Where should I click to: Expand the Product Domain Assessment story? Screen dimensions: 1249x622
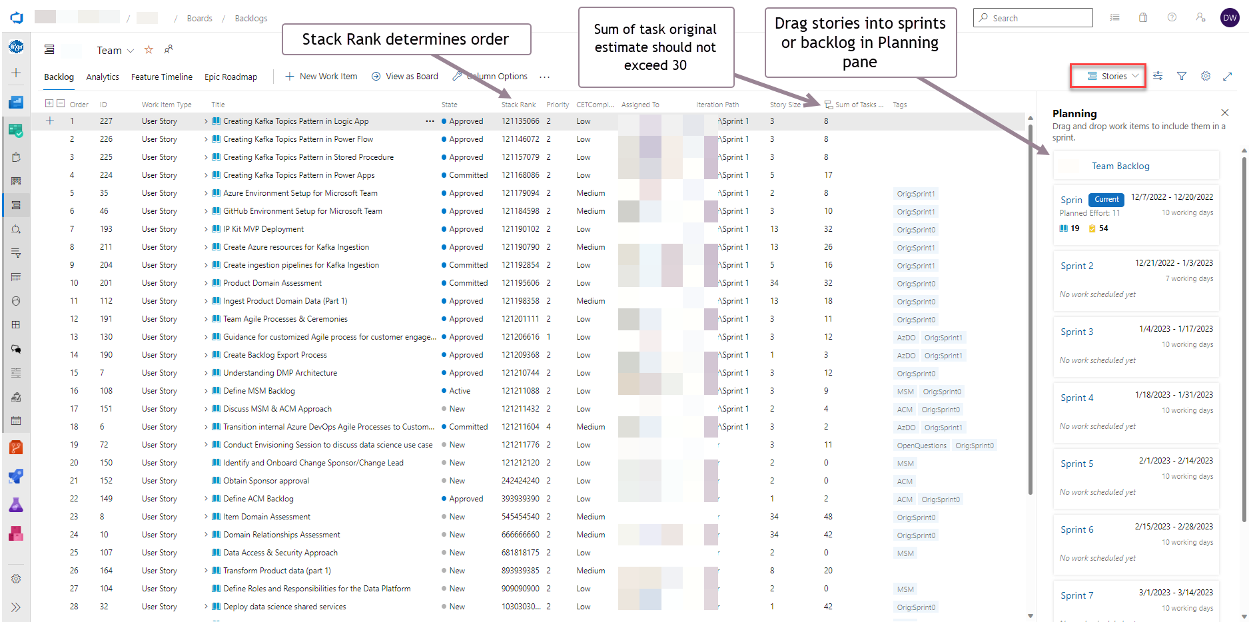(x=206, y=283)
